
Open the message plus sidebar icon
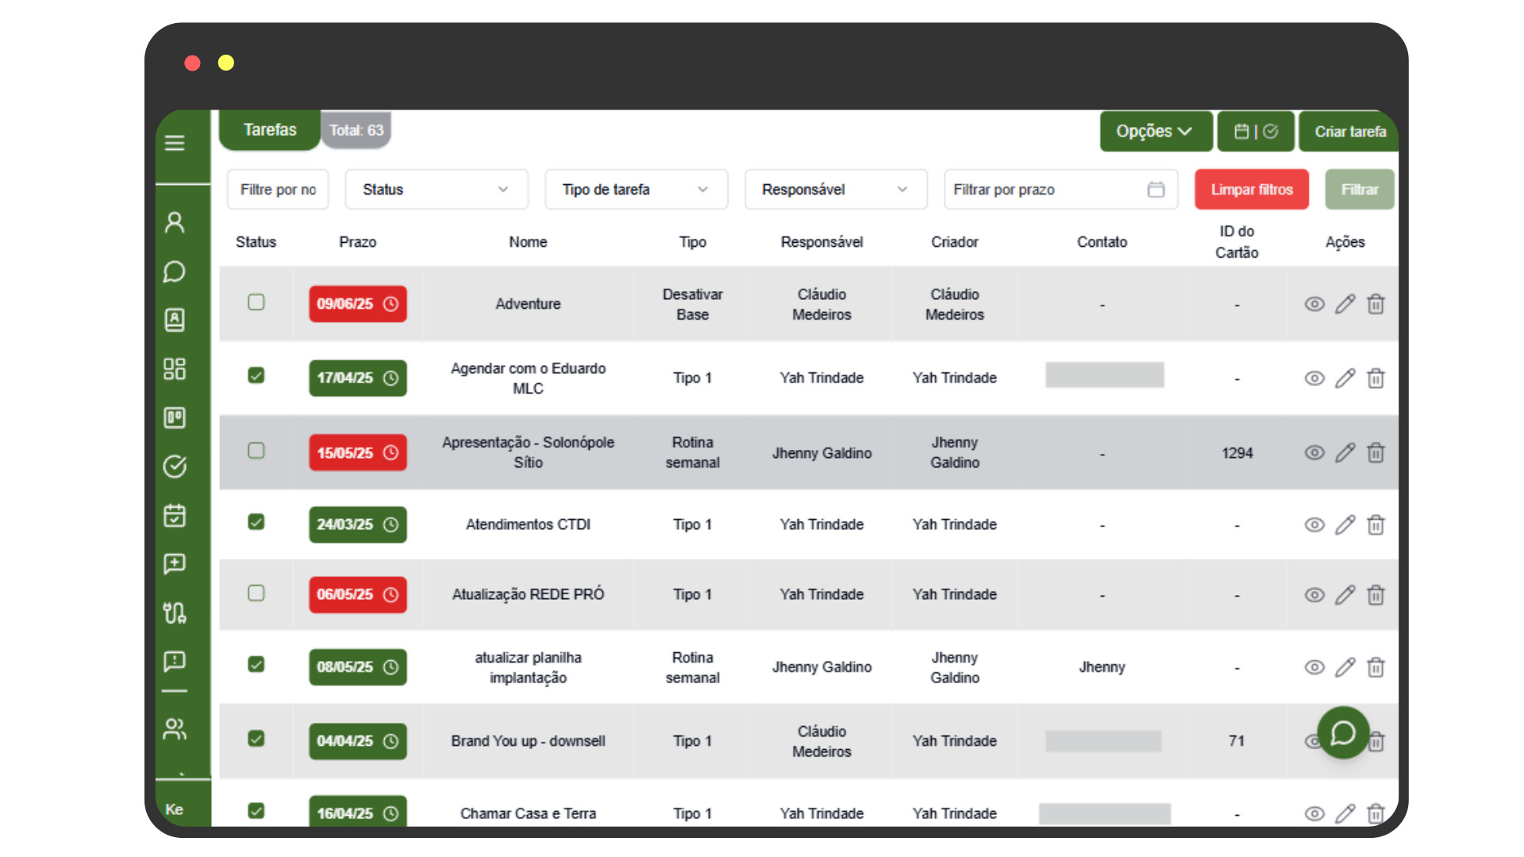pyautogui.click(x=175, y=563)
